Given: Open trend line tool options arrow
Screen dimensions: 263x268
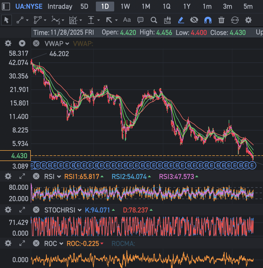Looking at the screenshot, I should coord(27,20).
